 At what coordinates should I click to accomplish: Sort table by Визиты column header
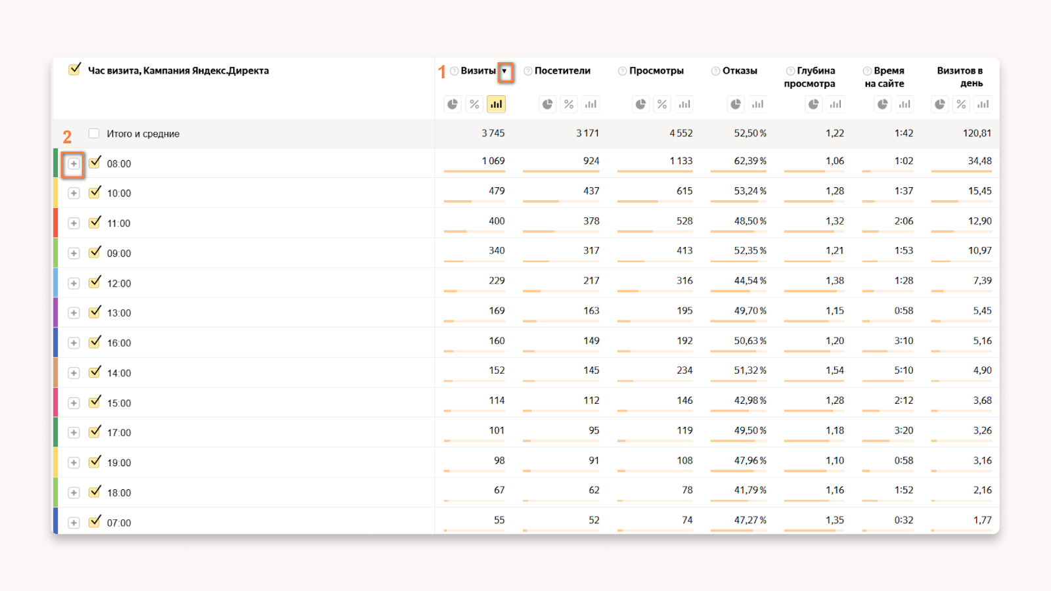tap(478, 71)
